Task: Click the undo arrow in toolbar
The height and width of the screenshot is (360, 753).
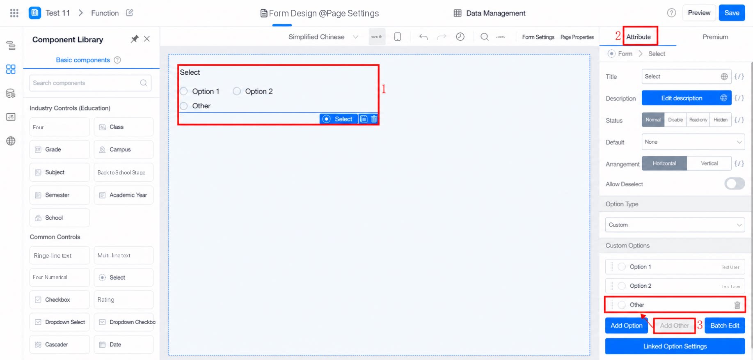Action: [x=423, y=37]
